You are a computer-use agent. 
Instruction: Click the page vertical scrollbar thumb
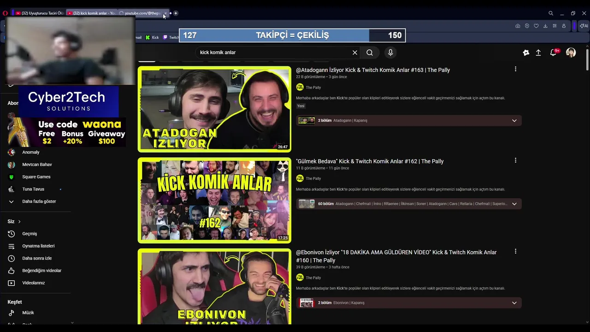click(x=587, y=59)
